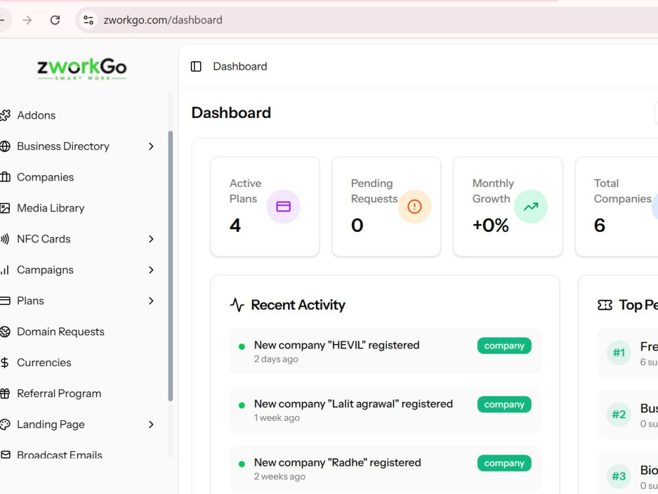The image size is (658, 494).
Task: Click the Dashboard breadcrumb link
Action: (x=240, y=67)
